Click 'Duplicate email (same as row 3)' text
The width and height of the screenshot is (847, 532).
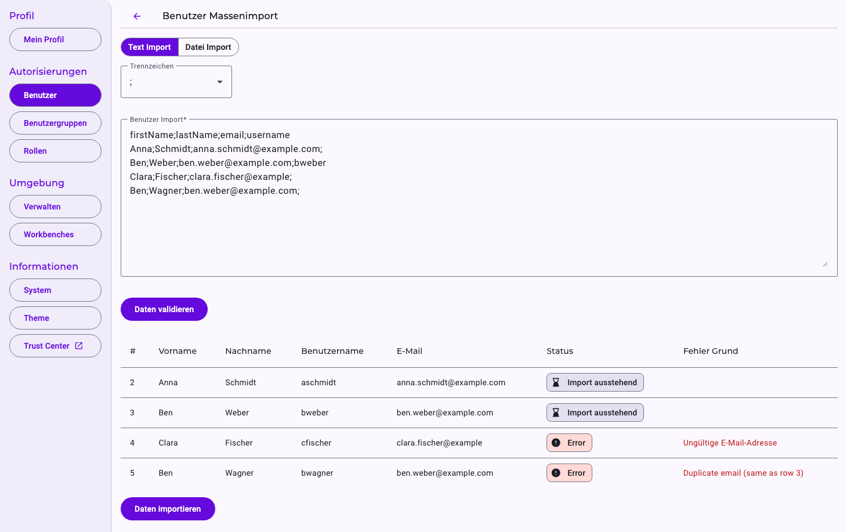(x=743, y=473)
